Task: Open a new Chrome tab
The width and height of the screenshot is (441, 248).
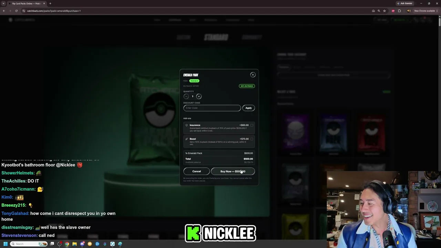Action: [50, 3]
